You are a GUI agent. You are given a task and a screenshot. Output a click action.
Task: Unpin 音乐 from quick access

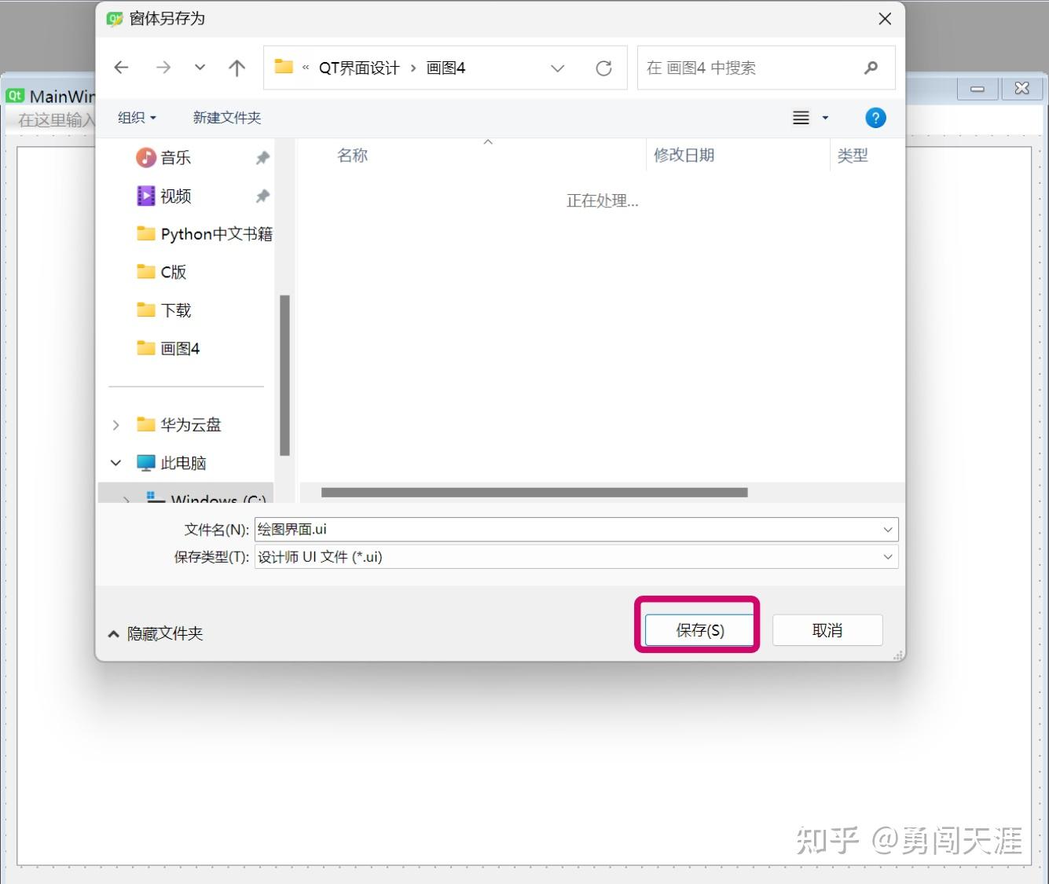click(x=262, y=157)
